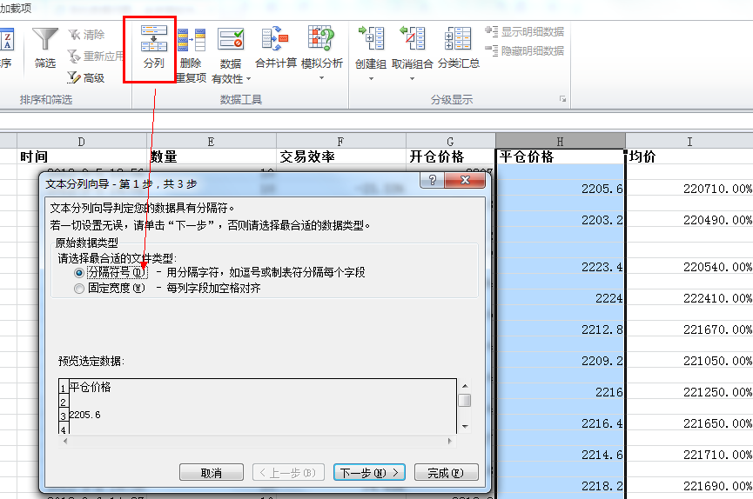Click the 平仓价格 header cell in column H
This screenshot has width=753, height=499.
tap(561, 156)
